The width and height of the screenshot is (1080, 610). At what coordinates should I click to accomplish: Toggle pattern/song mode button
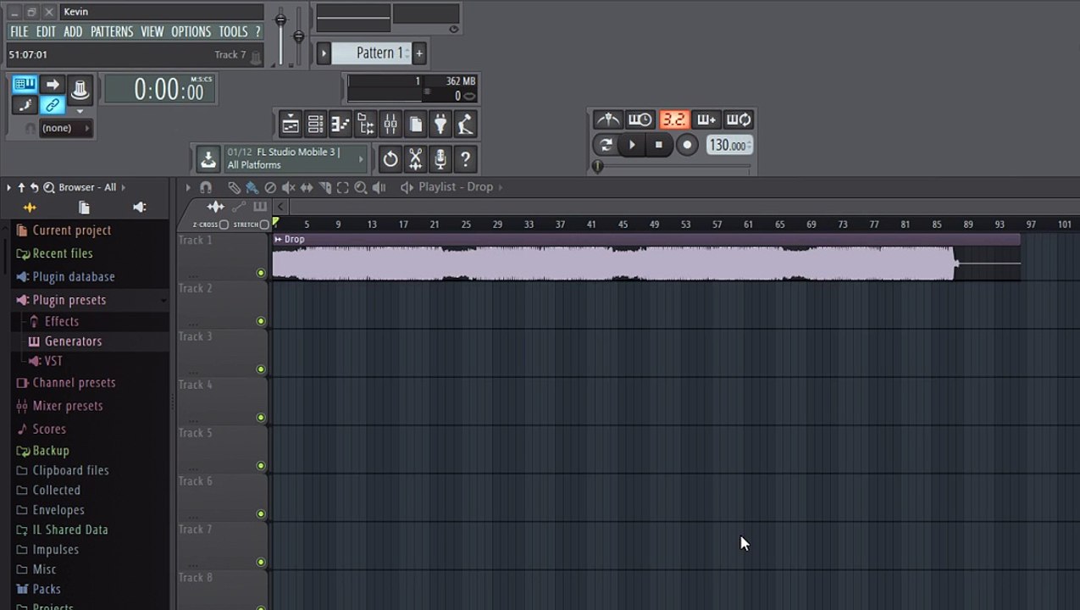(x=606, y=145)
